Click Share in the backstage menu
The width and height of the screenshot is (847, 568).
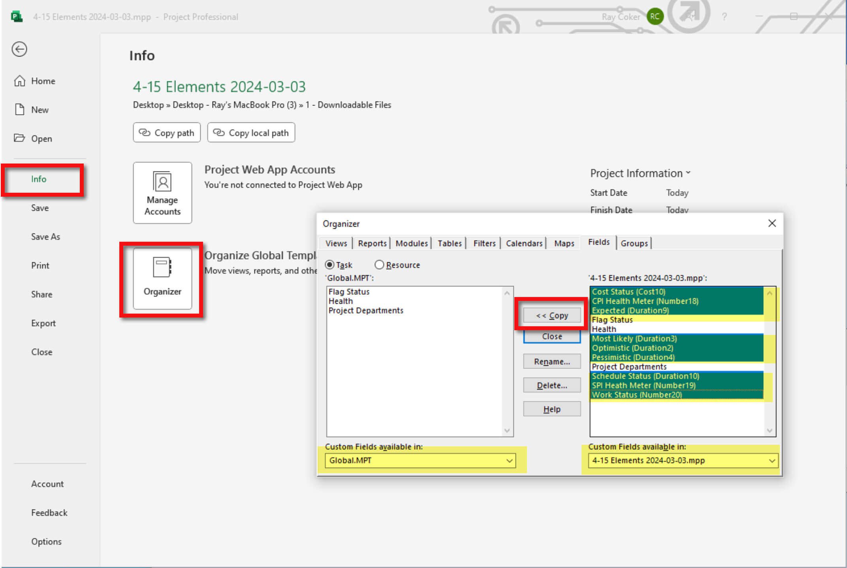pyautogui.click(x=41, y=294)
